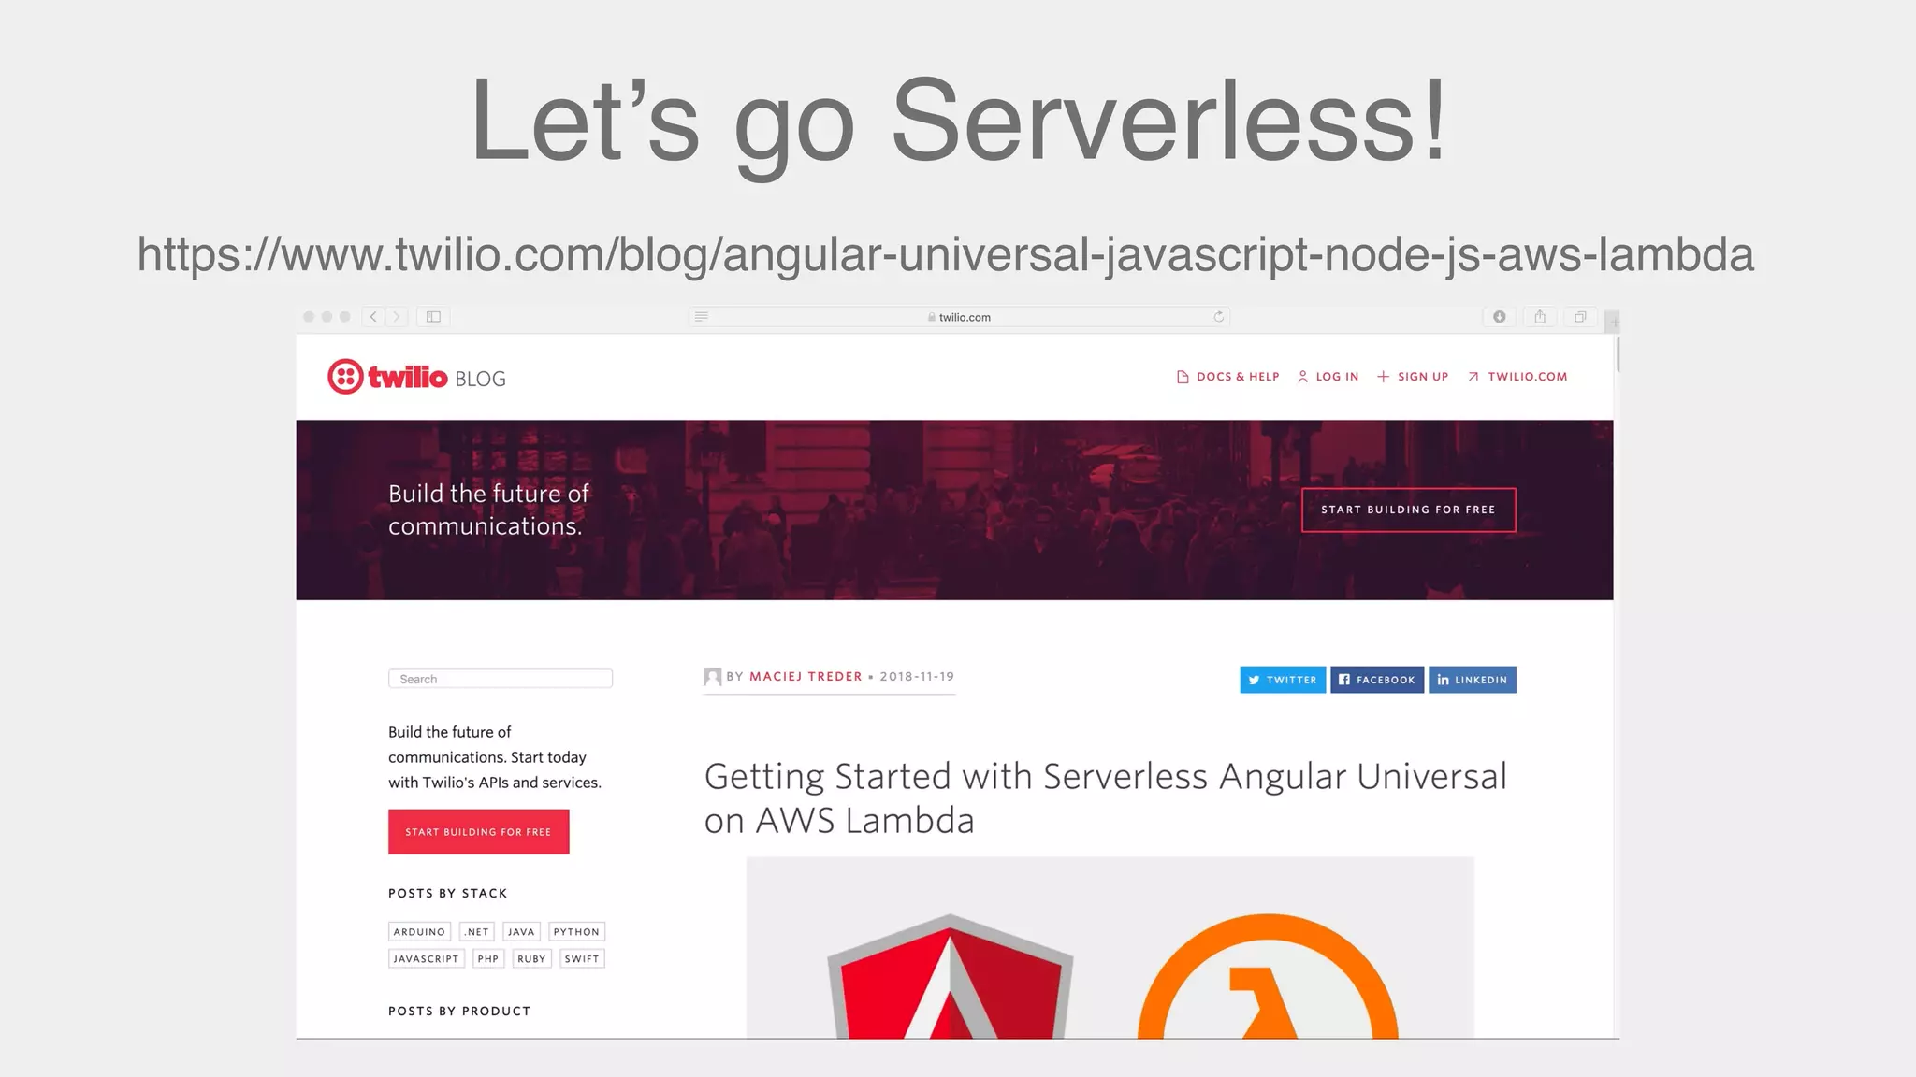Open author Maciej Treder link
The width and height of the screenshot is (1916, 1077).
click(806, 677)
